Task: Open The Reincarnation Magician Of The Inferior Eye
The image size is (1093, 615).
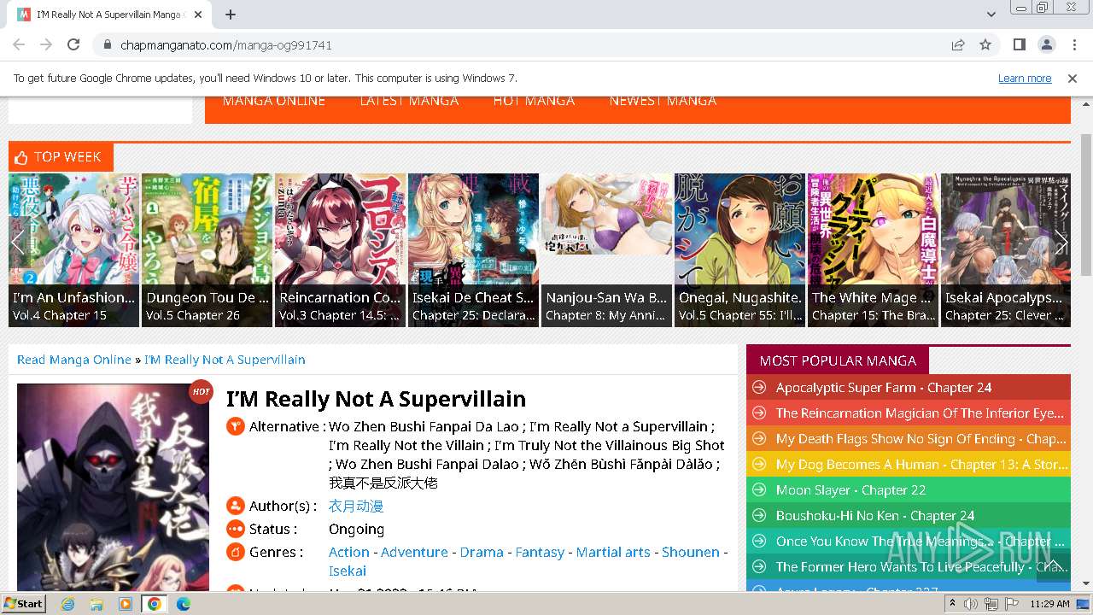Action: coord(920,413)
